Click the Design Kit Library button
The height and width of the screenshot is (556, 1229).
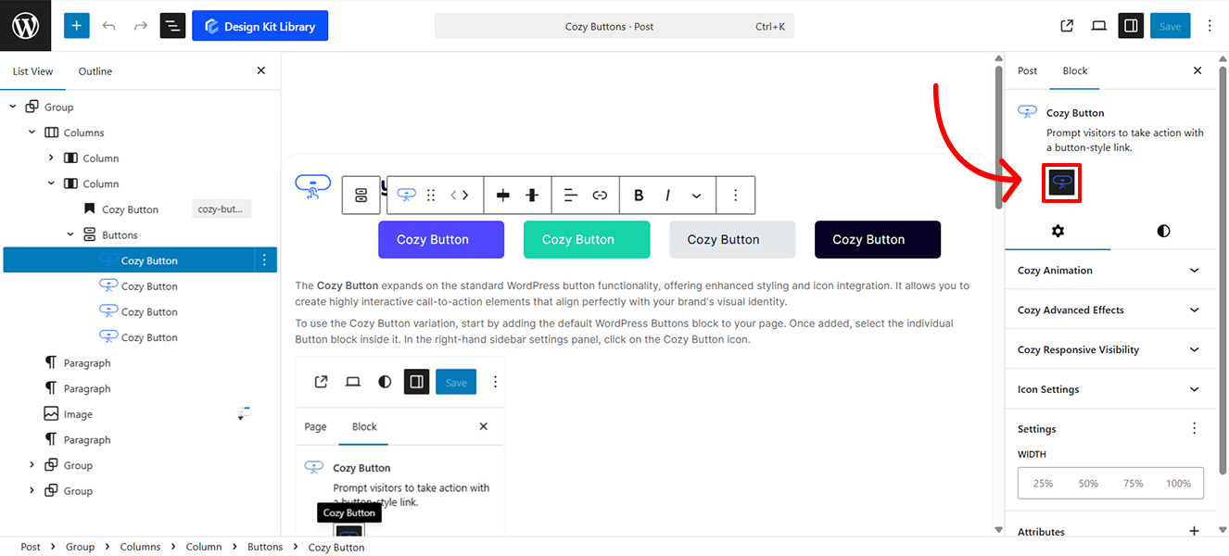tap(260, 26)
